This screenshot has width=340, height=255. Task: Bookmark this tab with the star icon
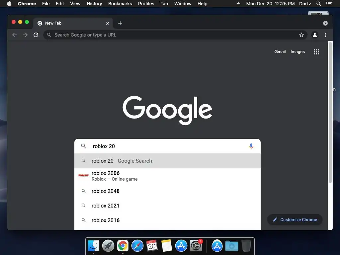coord(301,35)
